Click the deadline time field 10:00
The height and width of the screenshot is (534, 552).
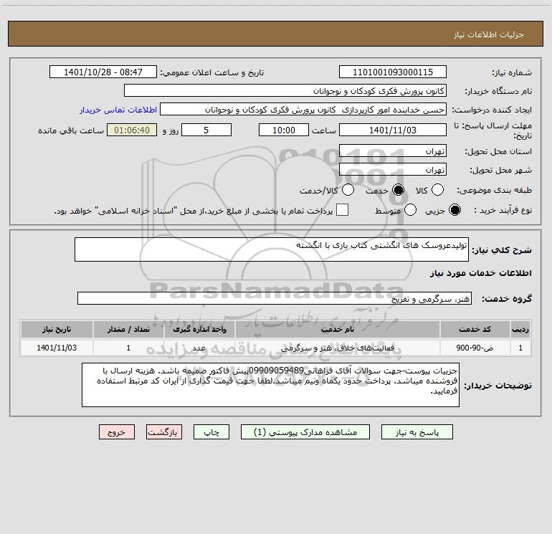coord(284,130)
